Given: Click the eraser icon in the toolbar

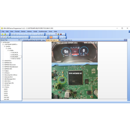Looking at the screenshot, I should (56, 34).
